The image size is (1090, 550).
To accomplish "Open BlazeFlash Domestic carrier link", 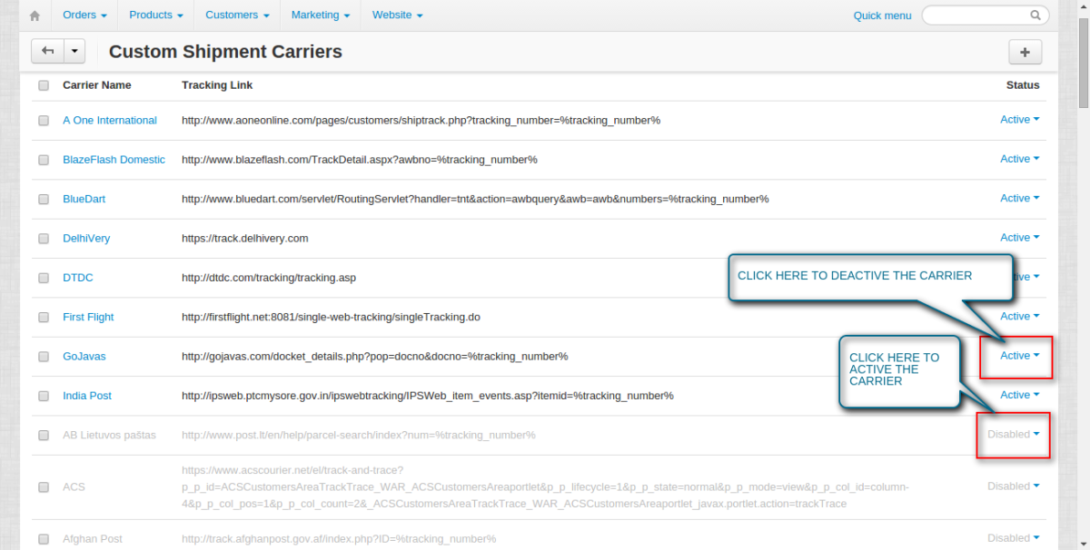I will coord(114,159).
